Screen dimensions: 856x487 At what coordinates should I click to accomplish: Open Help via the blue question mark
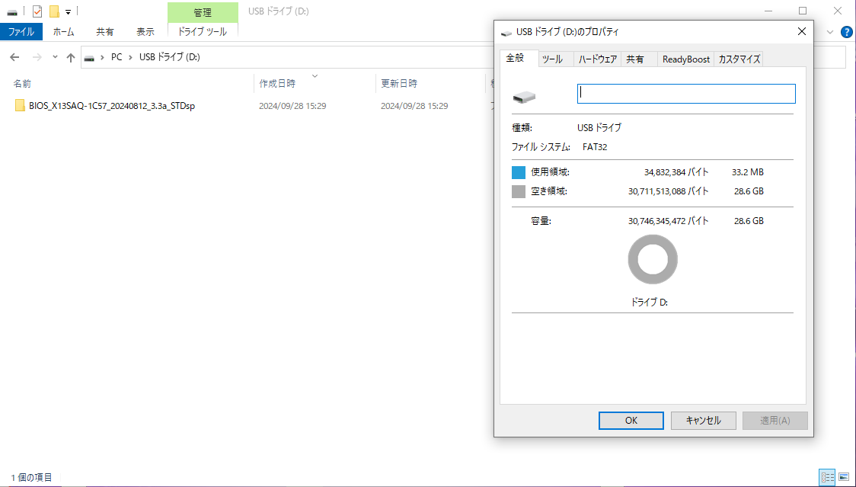846,32
